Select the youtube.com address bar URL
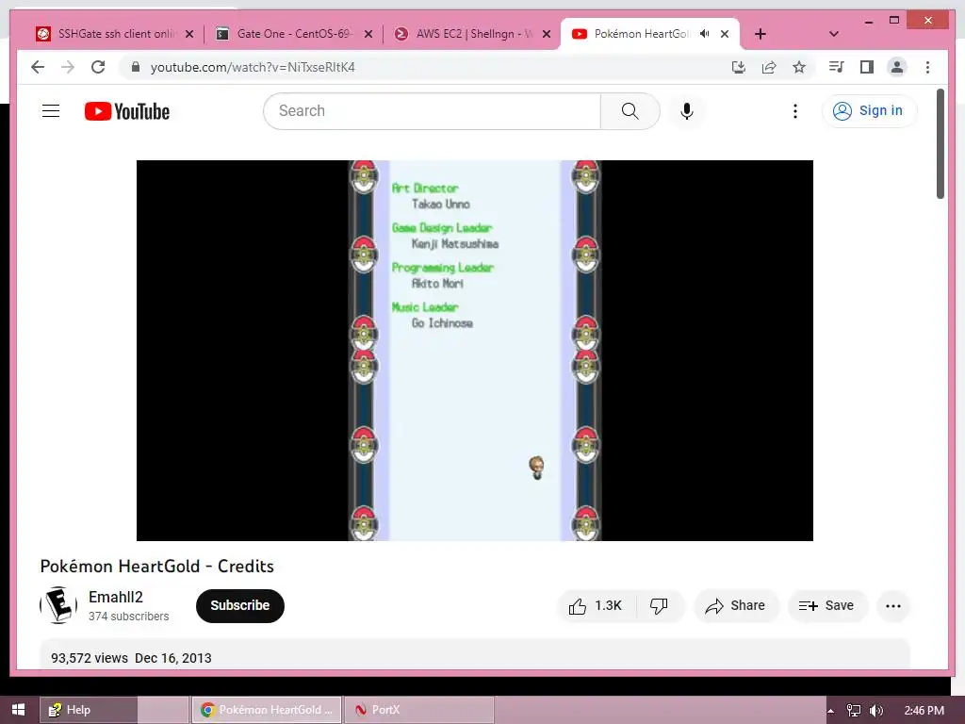The image size is (965, 724). [x=253, y=67]
